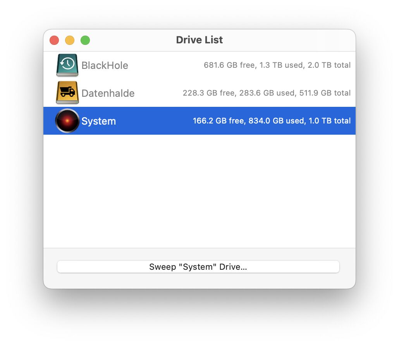Zoom the Drive List window with green button

pyautogui.click(x=85, y=40)
